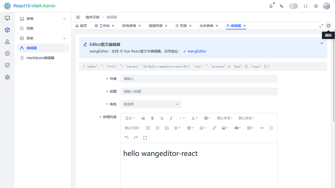
Task: Open the 默认字体 font family dropdown
Action: (246, 118)
